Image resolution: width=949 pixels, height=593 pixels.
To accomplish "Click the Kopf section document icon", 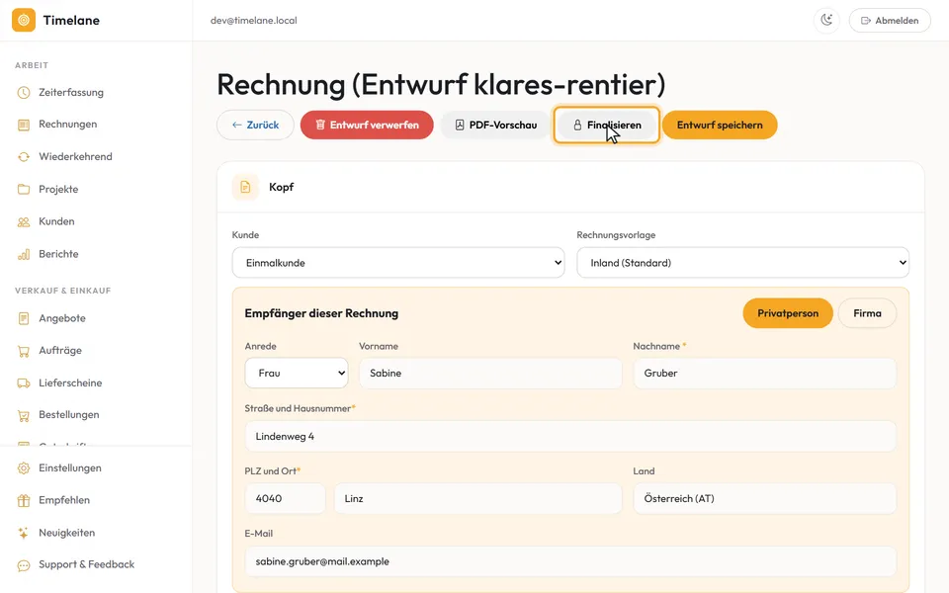I will 245,187.
